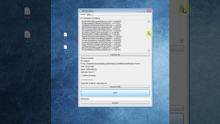Minimize the Bitcoin Lottery window
The height and width of the screenshot is (124, 220).
click(x=140, y=11)
